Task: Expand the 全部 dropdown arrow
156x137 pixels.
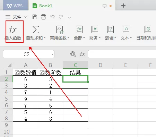Action: 84,38
